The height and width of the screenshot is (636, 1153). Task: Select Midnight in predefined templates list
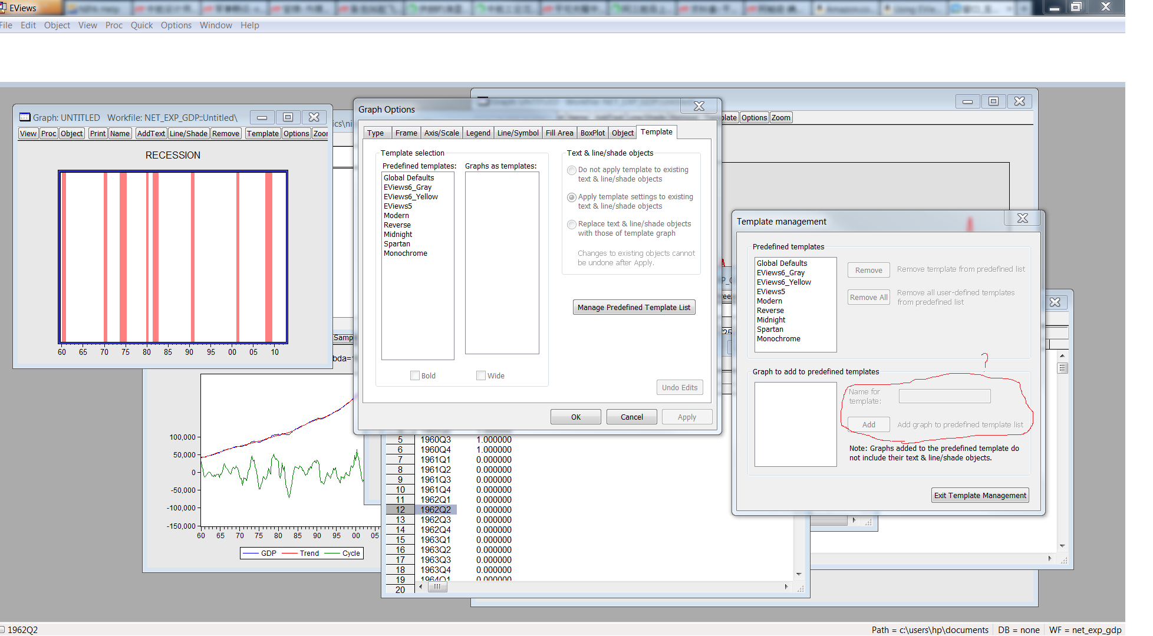(398, 235)
